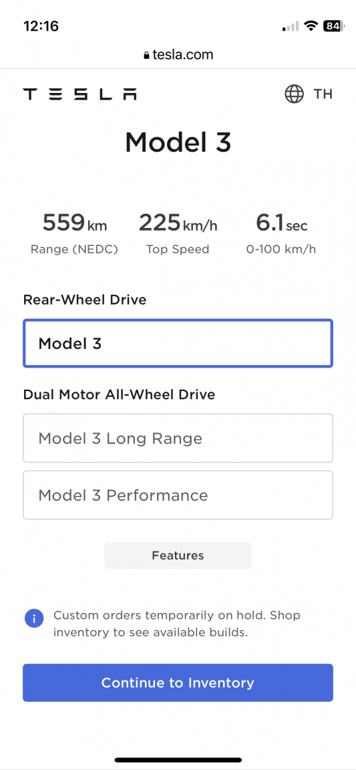Click Continue to Inventory button
The height and width of the screenshot is (770, 356).
click(178, 682)
